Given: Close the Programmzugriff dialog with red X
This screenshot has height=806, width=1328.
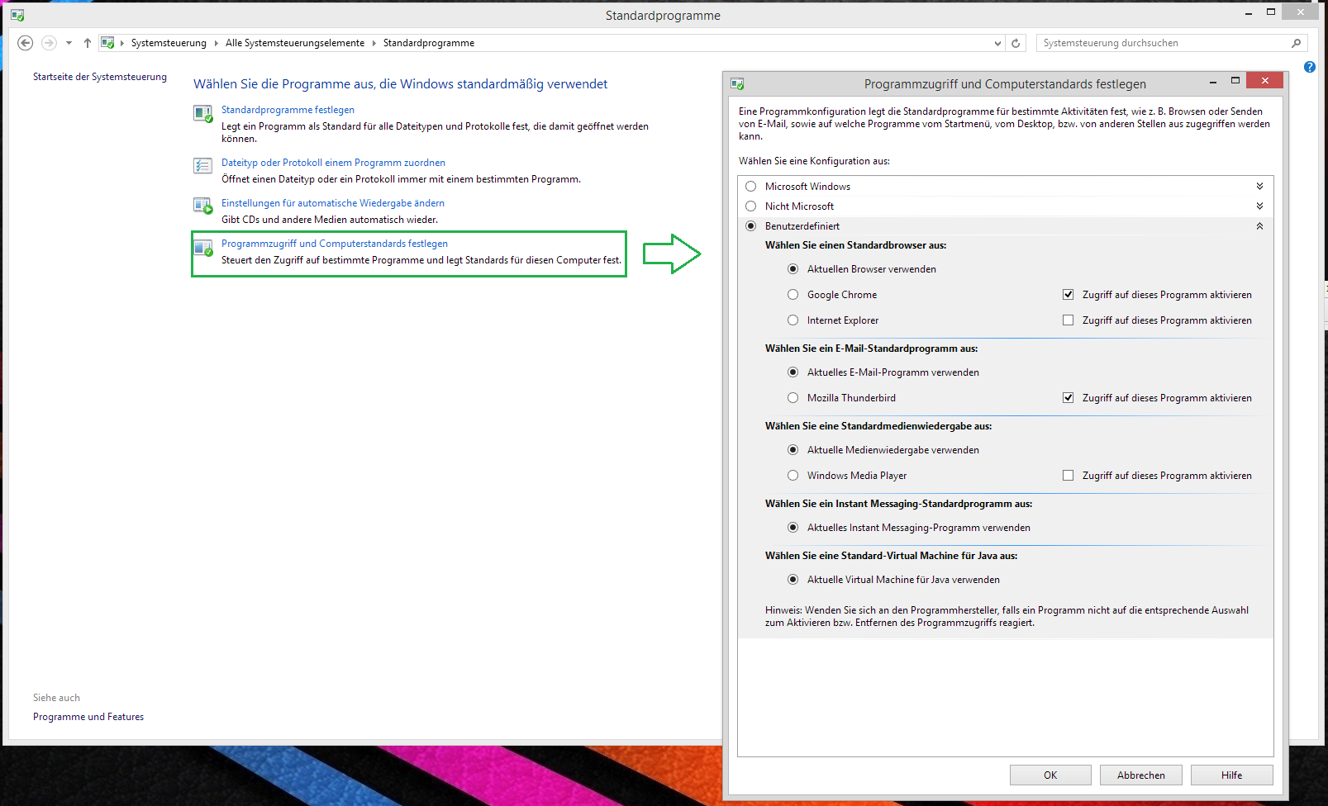Looking at the screenshot, I should click(1265, 80).
